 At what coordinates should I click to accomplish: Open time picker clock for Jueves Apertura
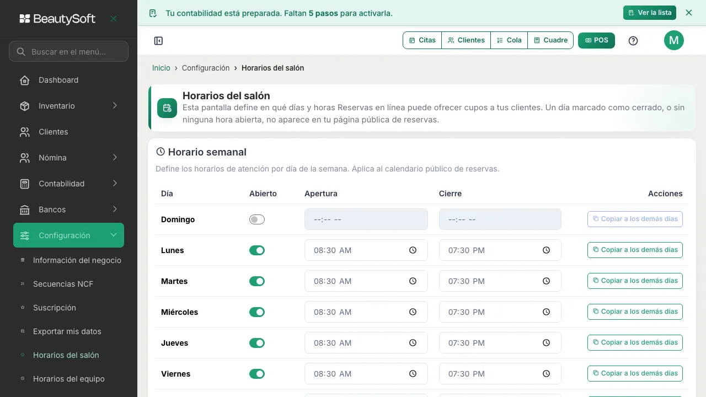coord(413,343)
